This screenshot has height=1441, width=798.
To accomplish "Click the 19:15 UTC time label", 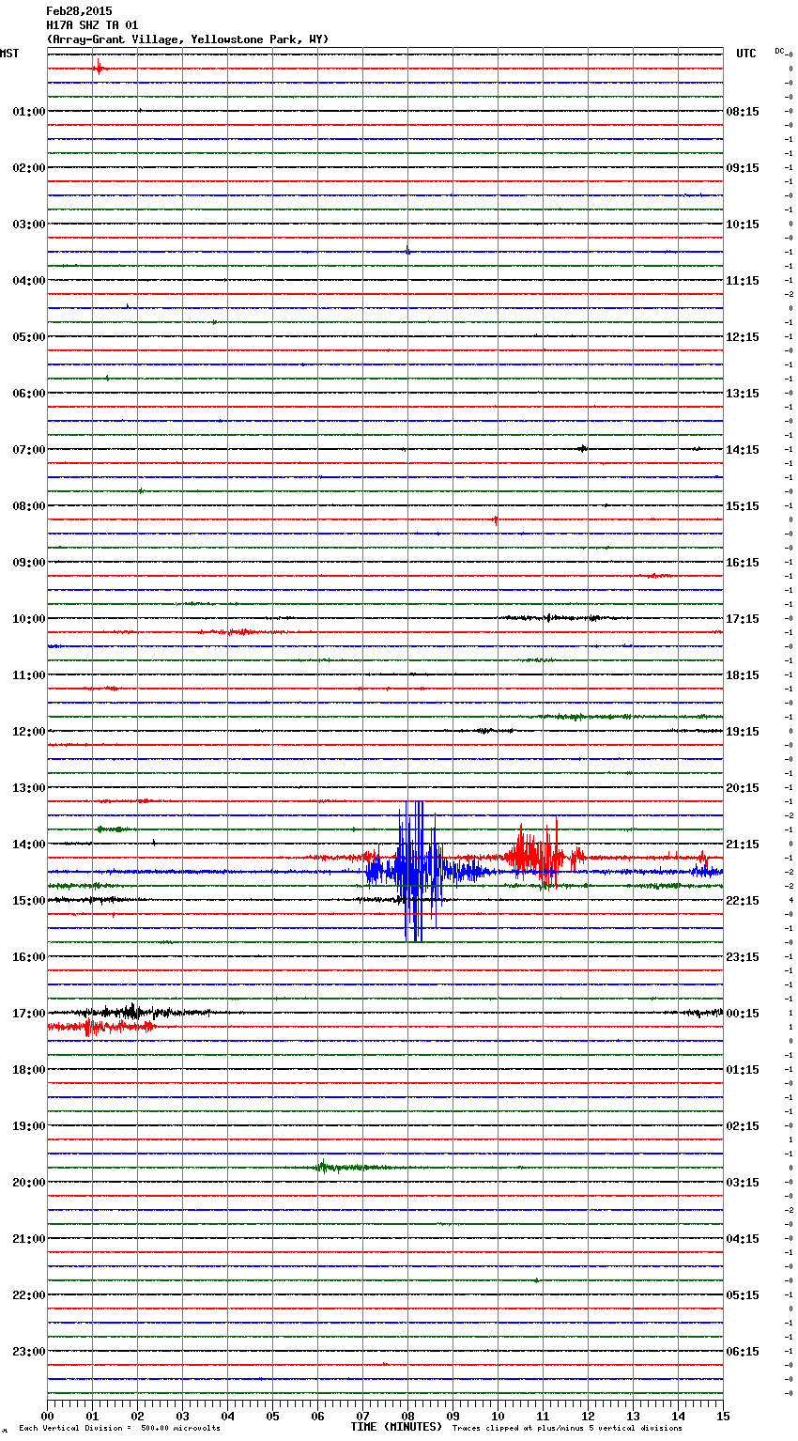I will pyautogui.click(x=743, y=732).
